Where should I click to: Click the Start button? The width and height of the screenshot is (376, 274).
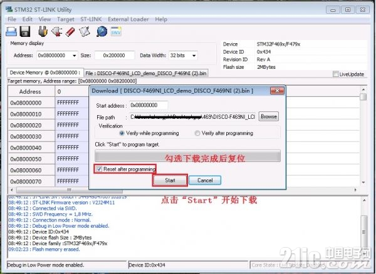(x=170, y=180)
